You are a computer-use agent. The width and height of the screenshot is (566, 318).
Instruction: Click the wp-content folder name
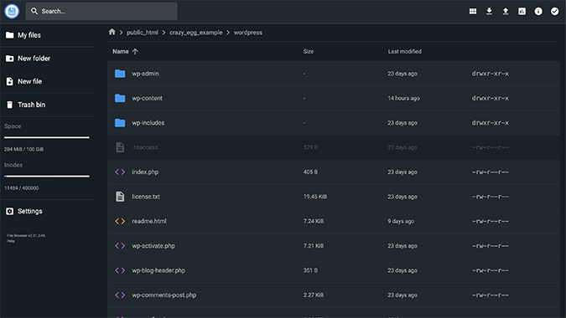[x=147, y=98]
